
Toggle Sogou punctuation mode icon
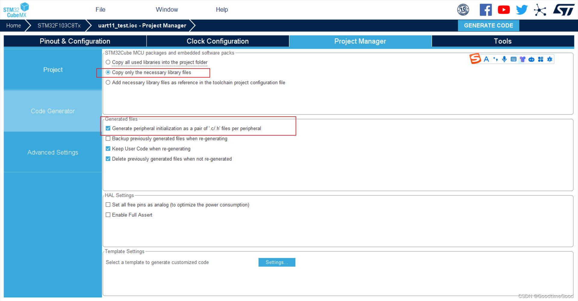pos(495,59)
